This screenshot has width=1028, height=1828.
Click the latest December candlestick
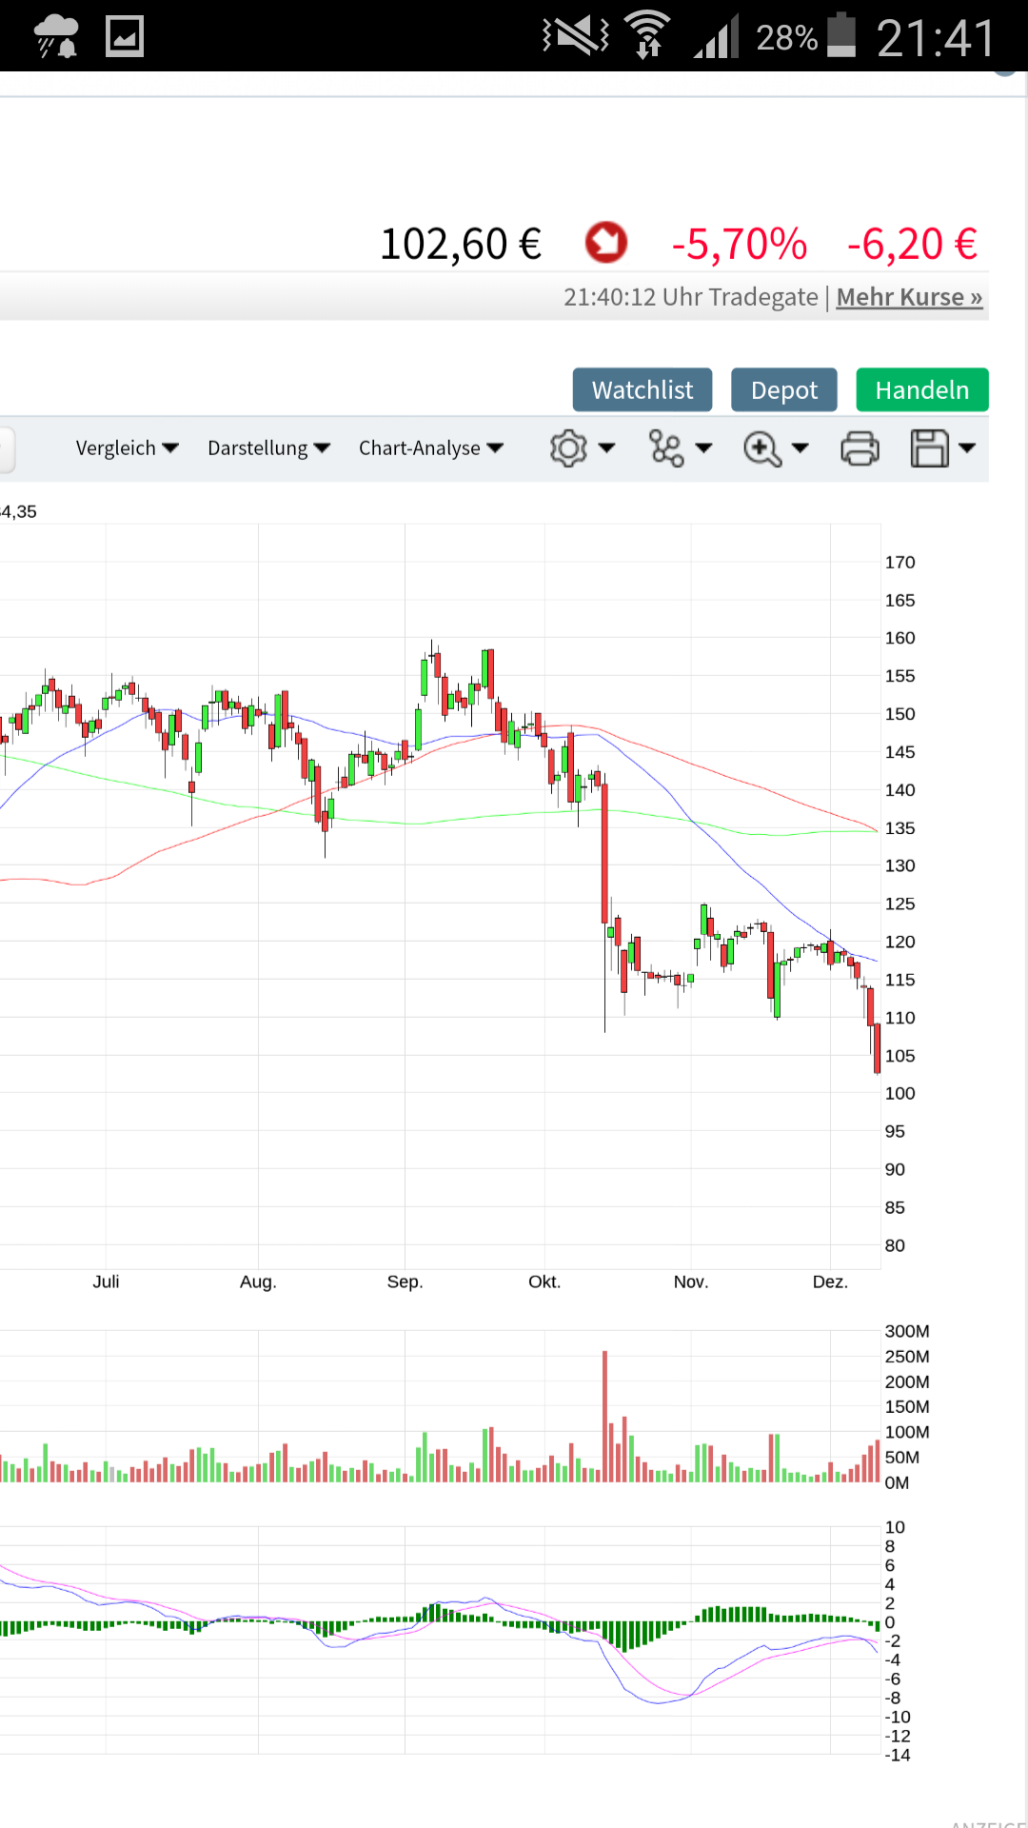877,1047
